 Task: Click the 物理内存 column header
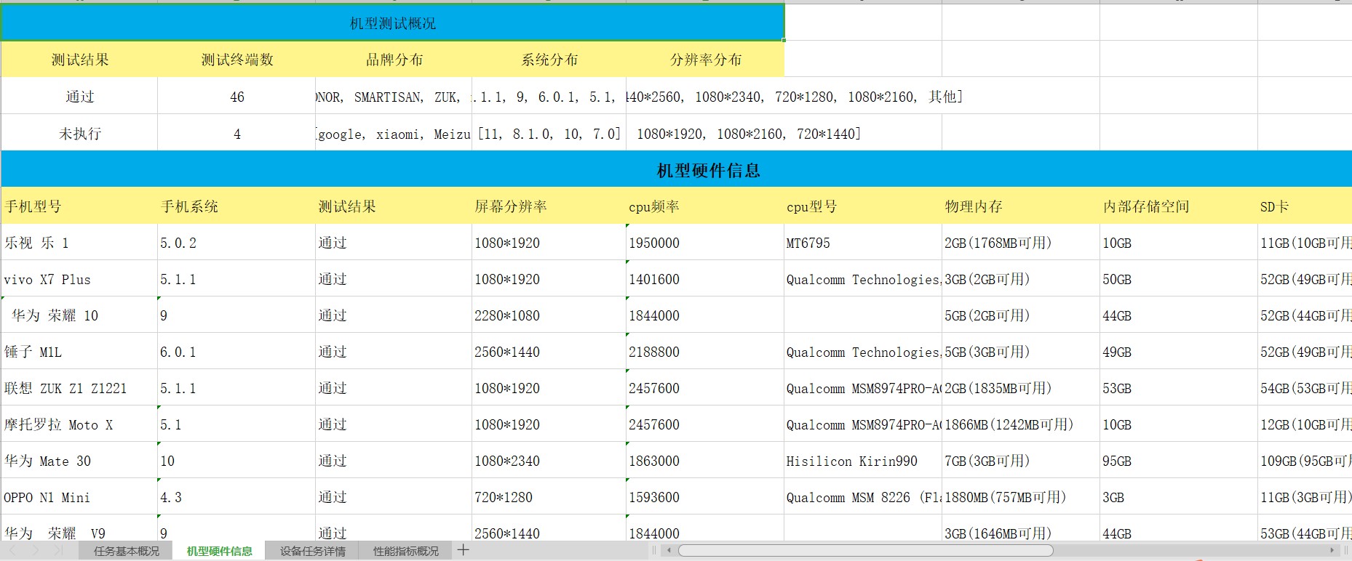[1021, 206]
